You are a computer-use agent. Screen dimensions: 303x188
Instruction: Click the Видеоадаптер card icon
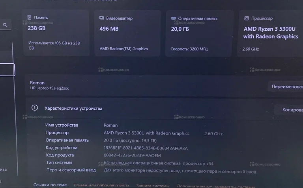coord(102,18)
